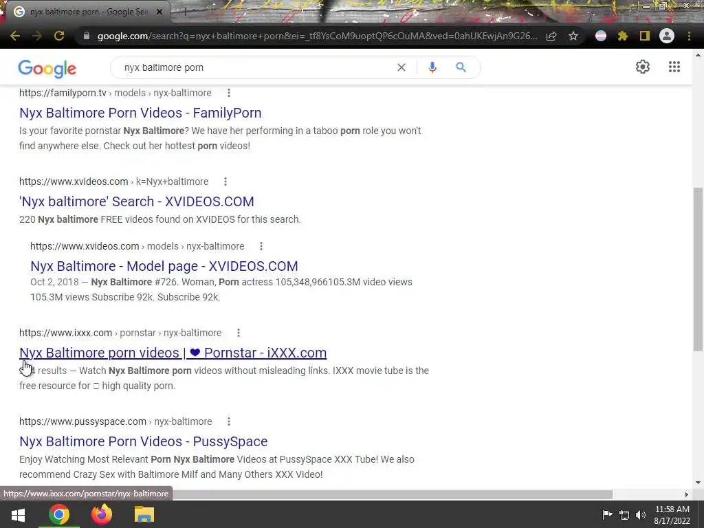Screen dimensions: 704x528
Task: Share this page using the address bar share icon
Action: [551, 36]
